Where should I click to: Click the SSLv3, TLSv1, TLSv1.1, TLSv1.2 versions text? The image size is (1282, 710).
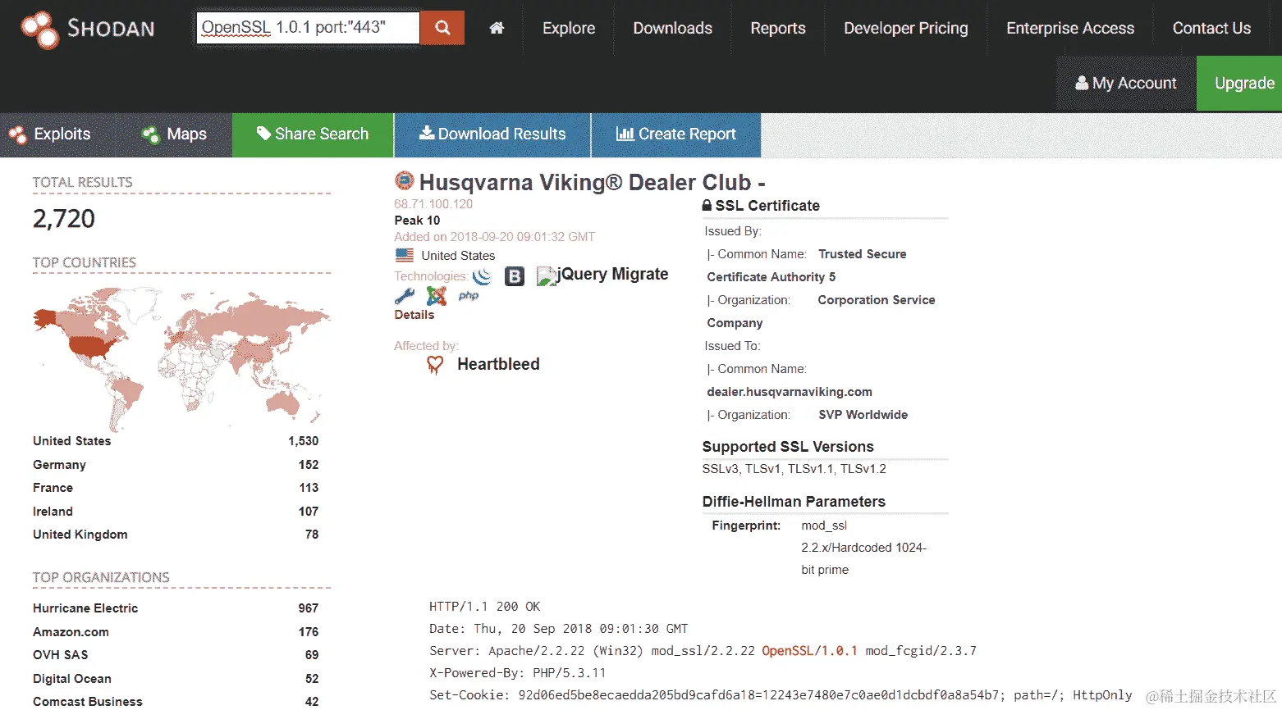click(794, 469)
